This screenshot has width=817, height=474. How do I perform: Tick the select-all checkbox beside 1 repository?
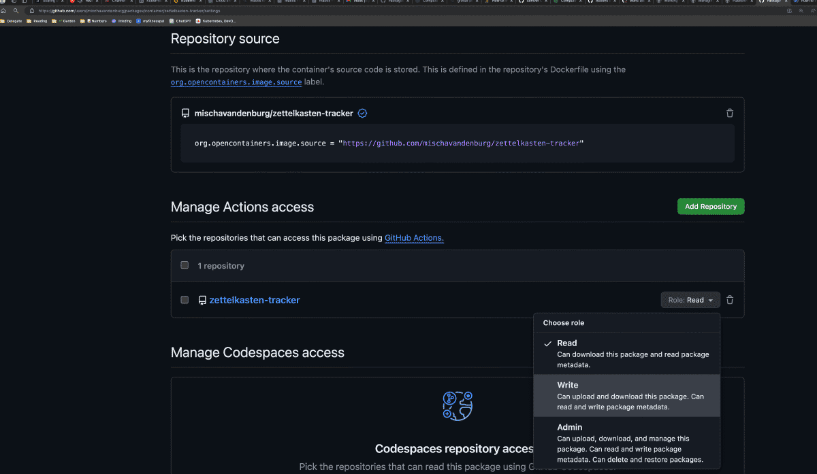185,265
